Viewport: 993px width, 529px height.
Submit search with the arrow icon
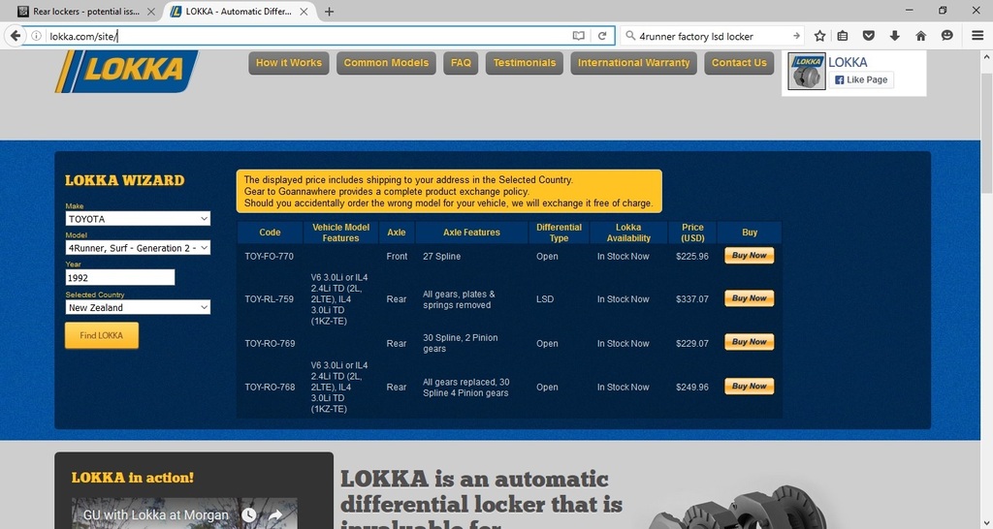[x=796, y=36]
